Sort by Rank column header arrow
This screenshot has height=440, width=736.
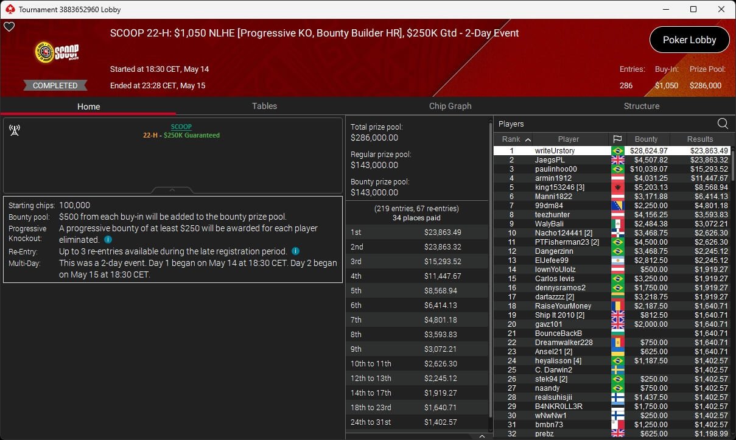point(527,139)
